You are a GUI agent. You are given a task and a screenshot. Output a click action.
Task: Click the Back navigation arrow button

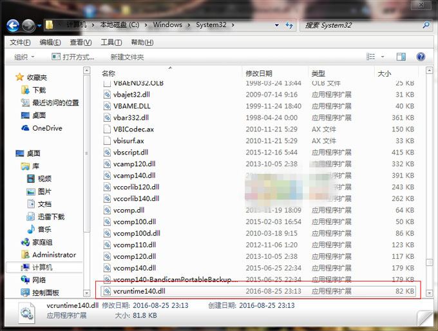point(13,26)
